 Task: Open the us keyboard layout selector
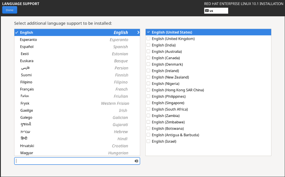pyautogui.click(x=216, y=11)
